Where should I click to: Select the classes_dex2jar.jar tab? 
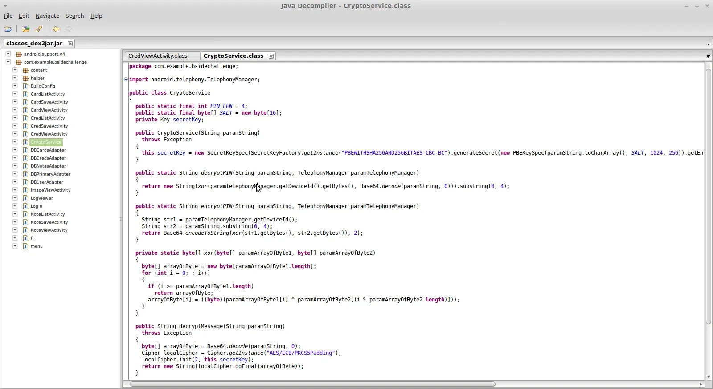(34, 44)
